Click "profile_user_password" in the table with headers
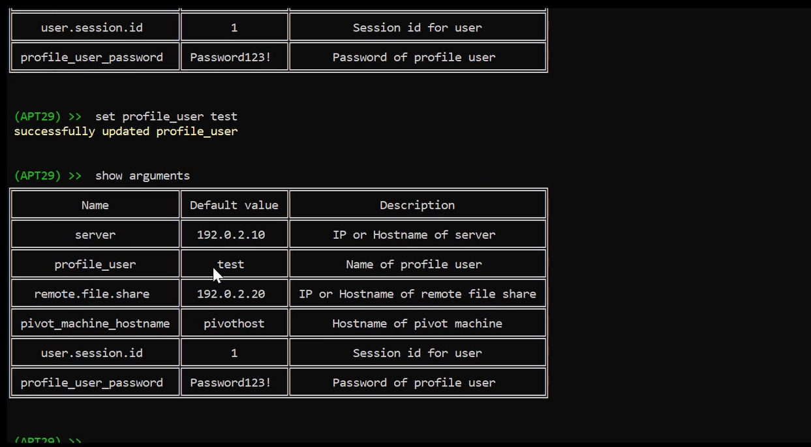This screenshot has height=447, width=811. (95, 382)
